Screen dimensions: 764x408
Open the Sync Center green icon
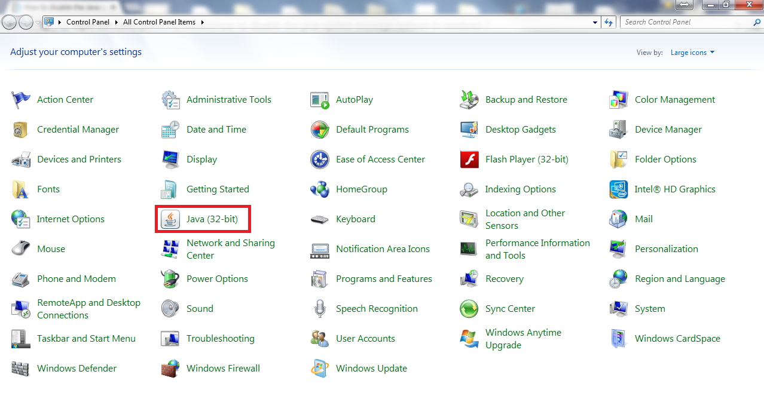pyautogui.click(x=469, y=309)
